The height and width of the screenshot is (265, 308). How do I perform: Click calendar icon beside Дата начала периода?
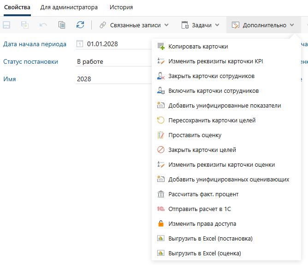80,44
